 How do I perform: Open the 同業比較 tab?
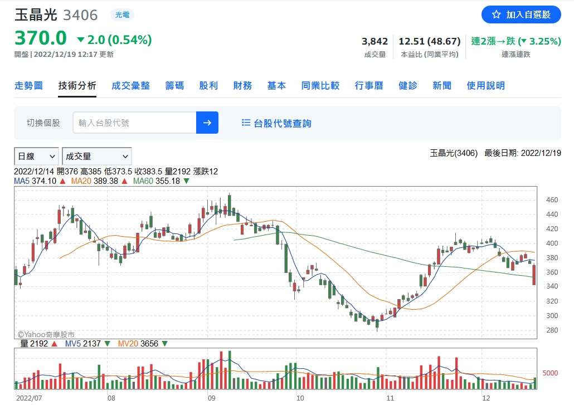pos(320,86)
